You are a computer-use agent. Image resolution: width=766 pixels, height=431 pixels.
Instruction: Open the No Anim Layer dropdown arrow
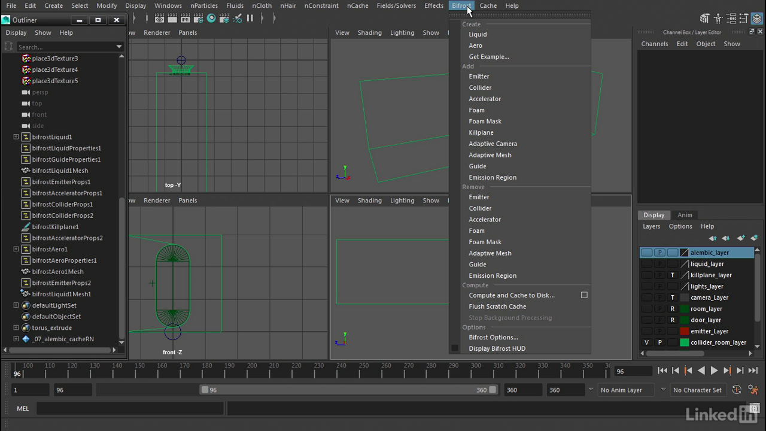pos(591,390)
